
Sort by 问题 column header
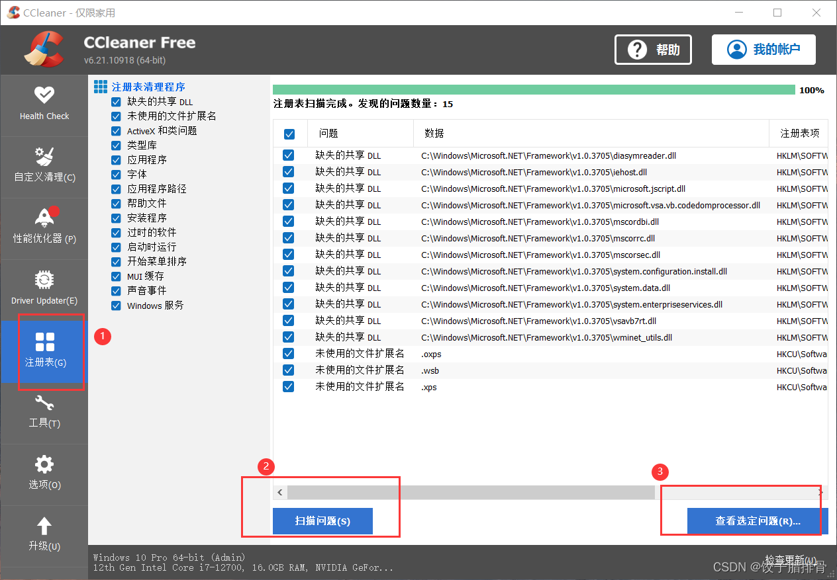click(x=360, y=134)
